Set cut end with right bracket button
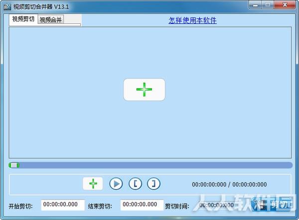299x220 pixels. 153,184
